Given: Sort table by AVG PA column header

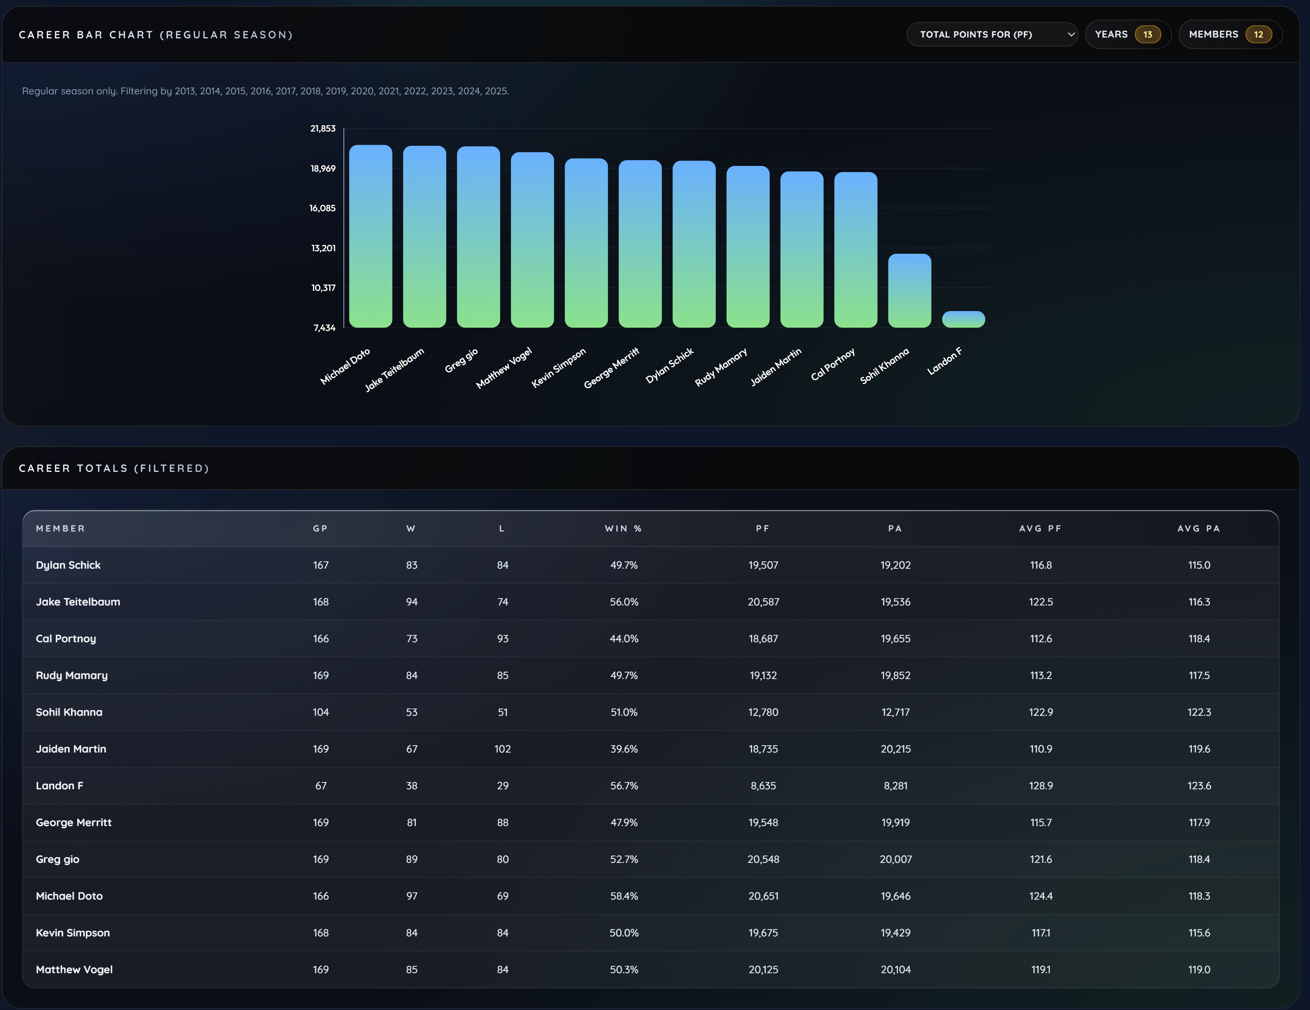Looking at the screenshot, I should click(x=1199, y=528).
